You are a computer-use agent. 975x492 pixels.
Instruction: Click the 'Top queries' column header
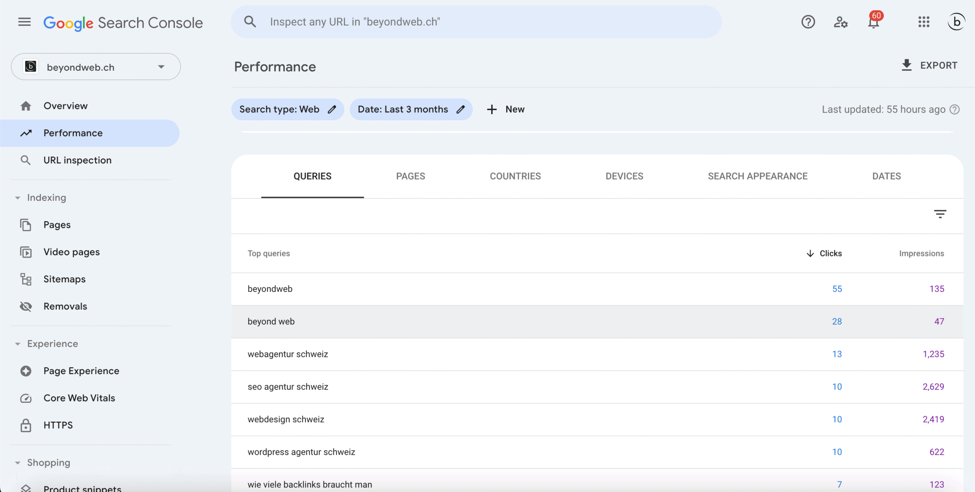[x=269, y=253]
